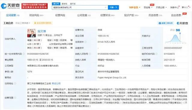192x110 pixels.
Task: Open the 自主信息 tab
Action: click(x=177, y=15)
